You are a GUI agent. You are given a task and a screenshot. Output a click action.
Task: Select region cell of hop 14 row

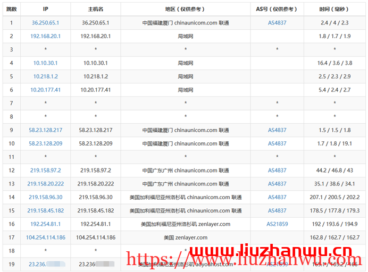tap(186, 197)
